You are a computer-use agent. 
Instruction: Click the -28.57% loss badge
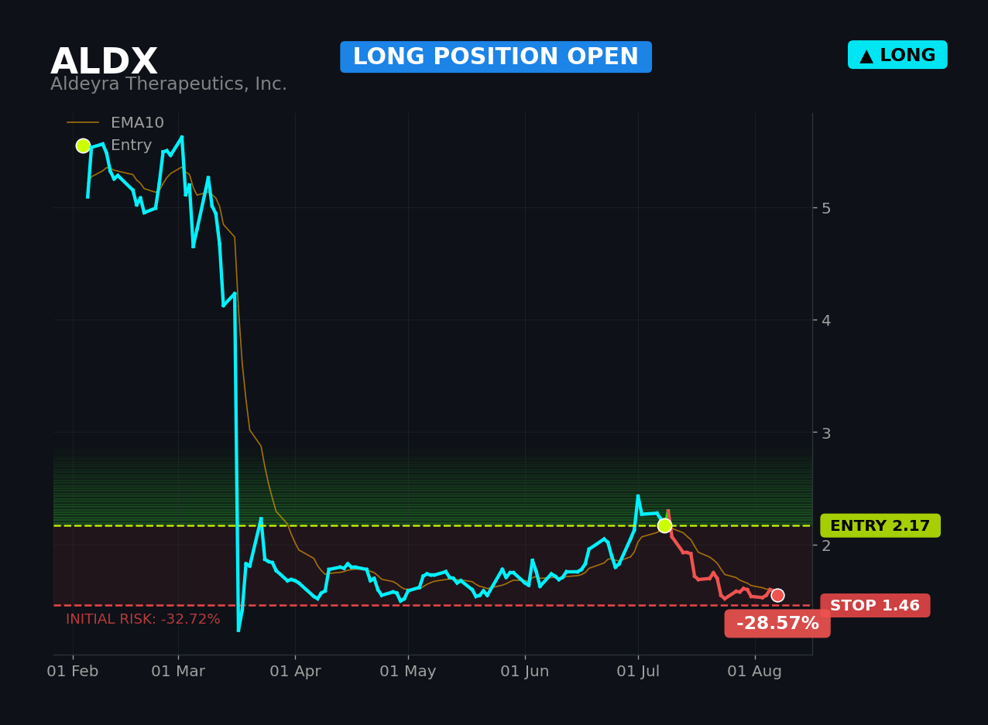777,624
